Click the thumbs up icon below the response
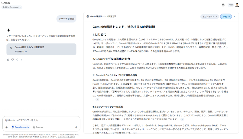The height and width of the screenshot is (139, 243). pyautogui.click(x=8, y=59)
